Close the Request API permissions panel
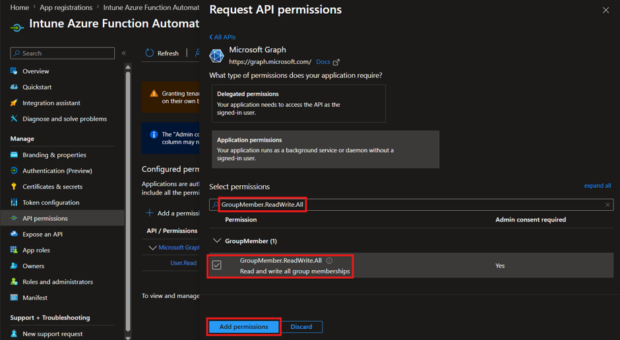This screenshot has height=340, width=620. (605, 11)
